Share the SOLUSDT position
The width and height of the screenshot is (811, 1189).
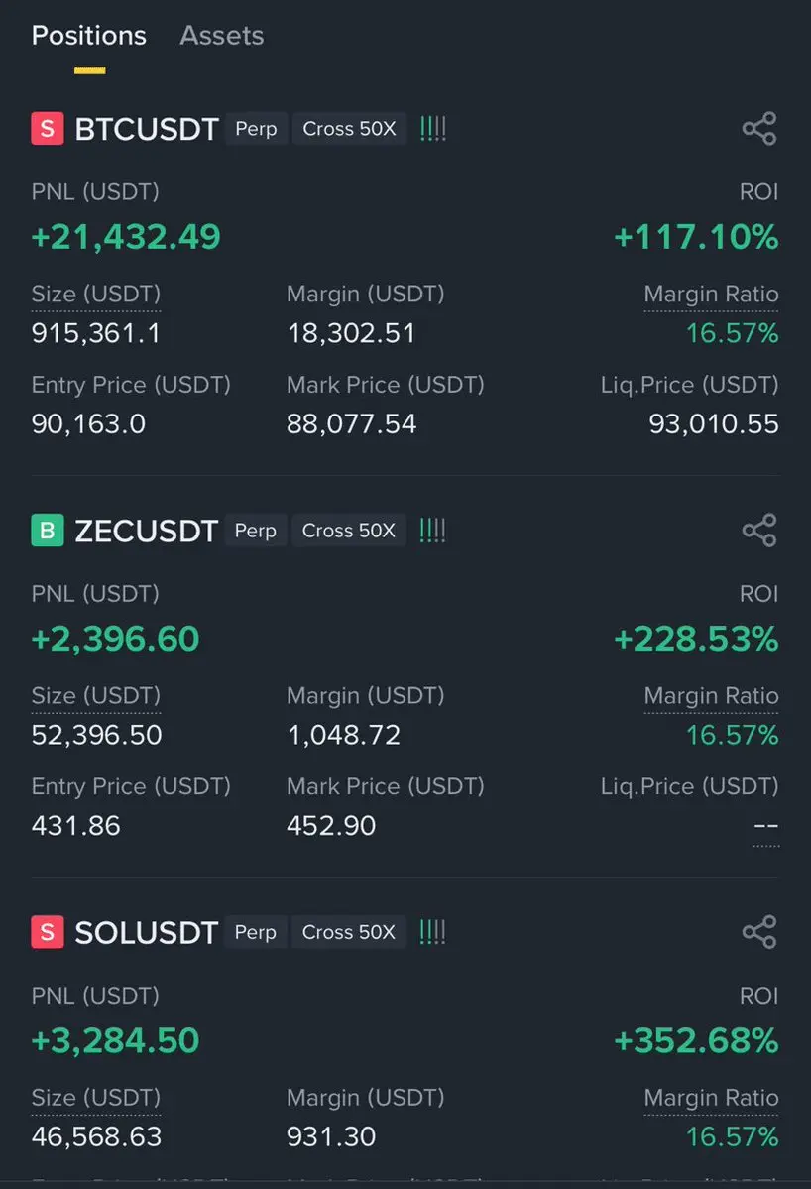pos(759,932)
